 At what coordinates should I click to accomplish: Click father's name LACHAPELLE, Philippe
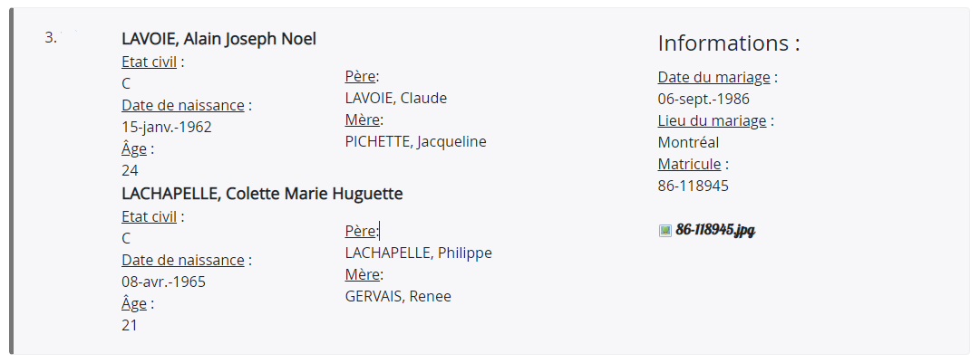[418, 253]
